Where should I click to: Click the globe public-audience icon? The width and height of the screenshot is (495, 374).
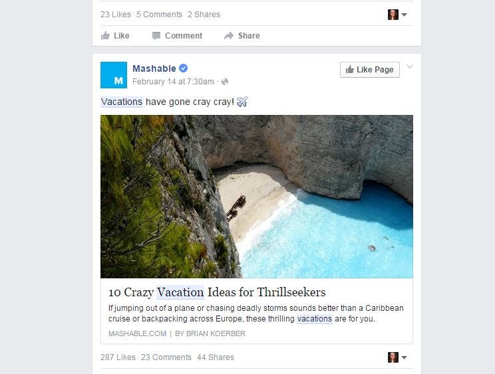pyautogui.click(x=225, y=82)
